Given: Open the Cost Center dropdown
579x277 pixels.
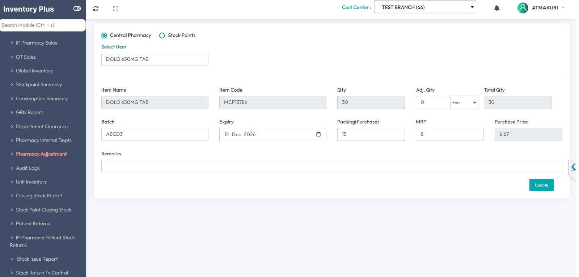Looking at the screenshot, I should click(425, 7).
